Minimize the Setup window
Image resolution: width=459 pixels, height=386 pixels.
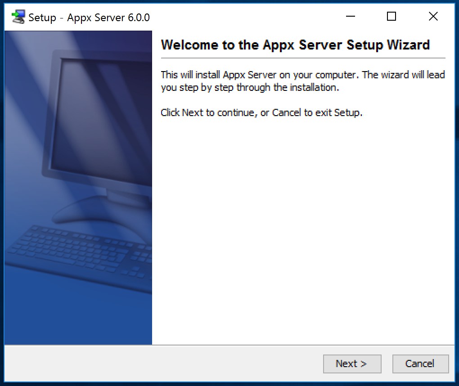[351, 16]
